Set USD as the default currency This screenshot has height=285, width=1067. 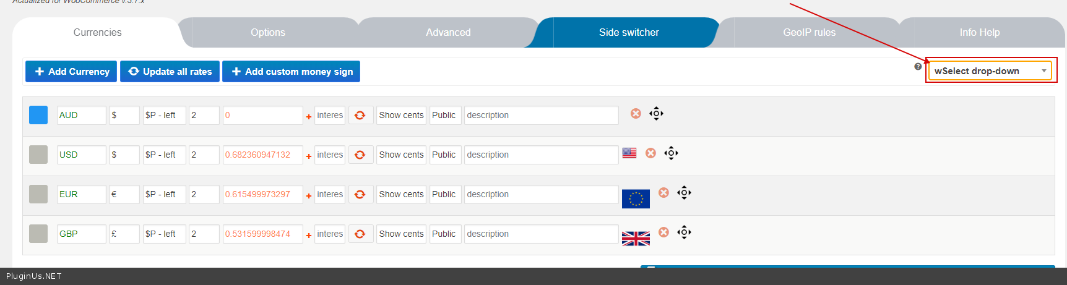coord(38,155)
